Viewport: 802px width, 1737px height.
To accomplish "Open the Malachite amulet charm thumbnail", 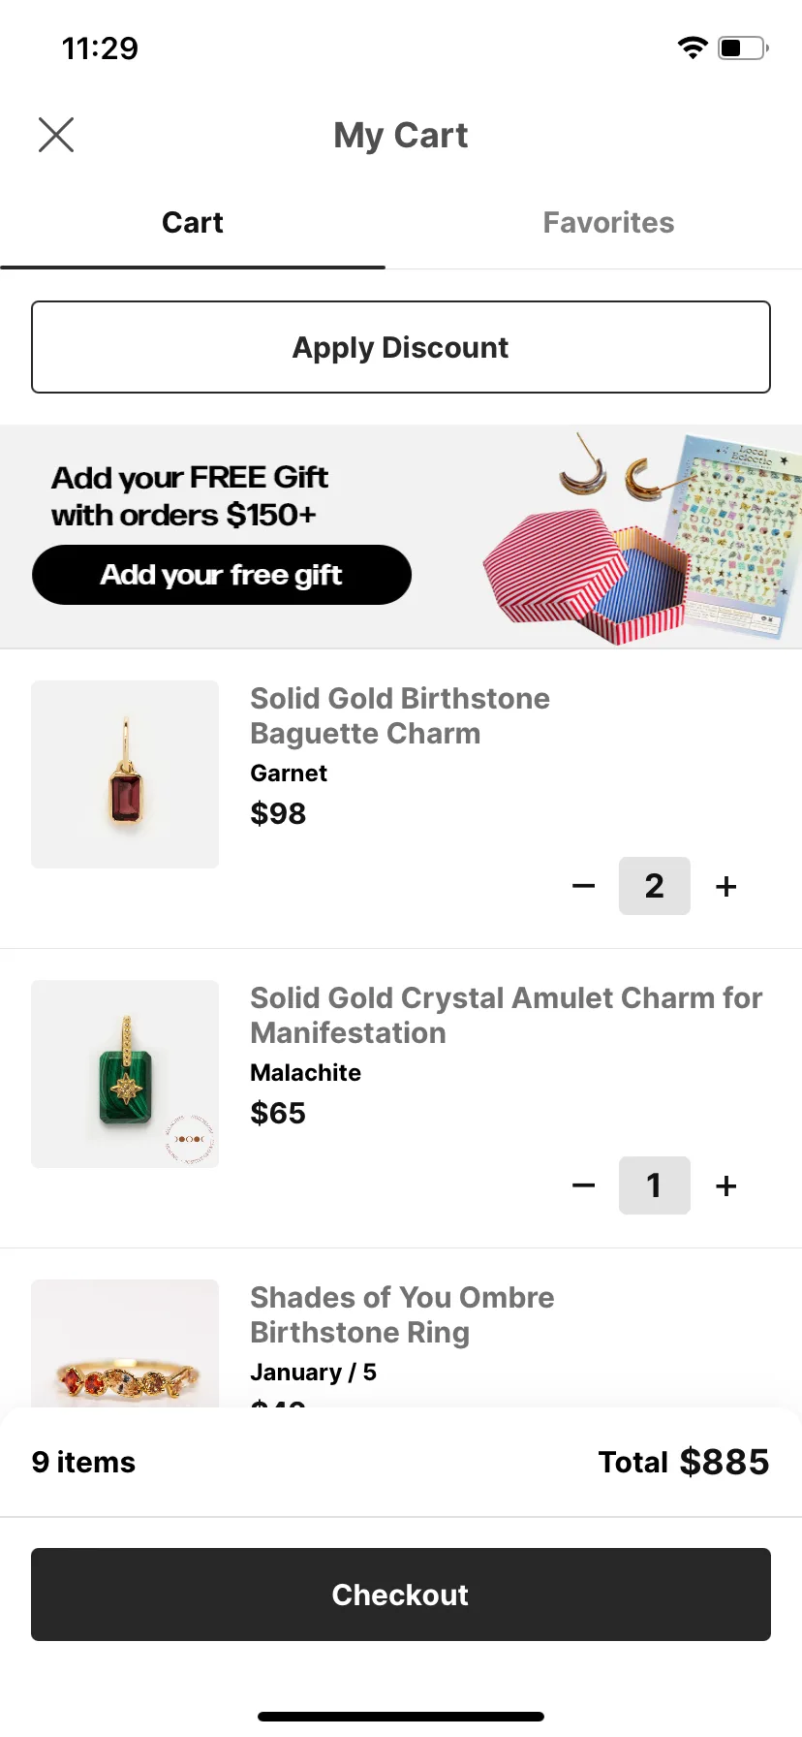I will [x=125, y=1074].
